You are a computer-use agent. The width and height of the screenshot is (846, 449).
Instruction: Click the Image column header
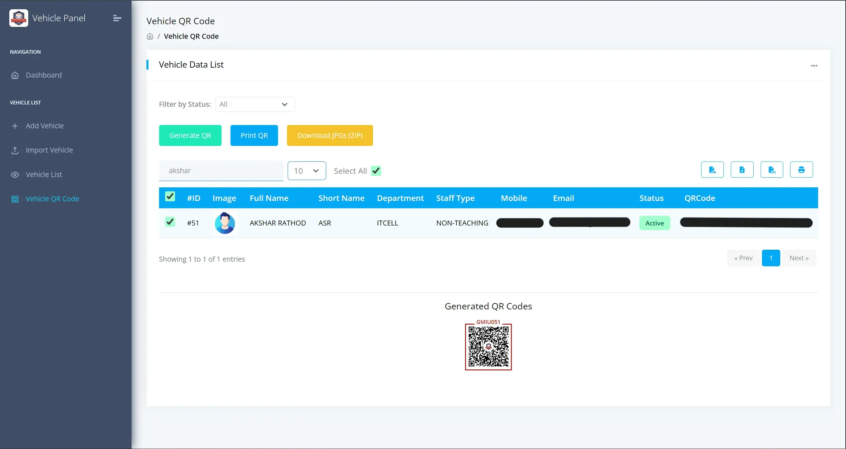pos(224,198)
